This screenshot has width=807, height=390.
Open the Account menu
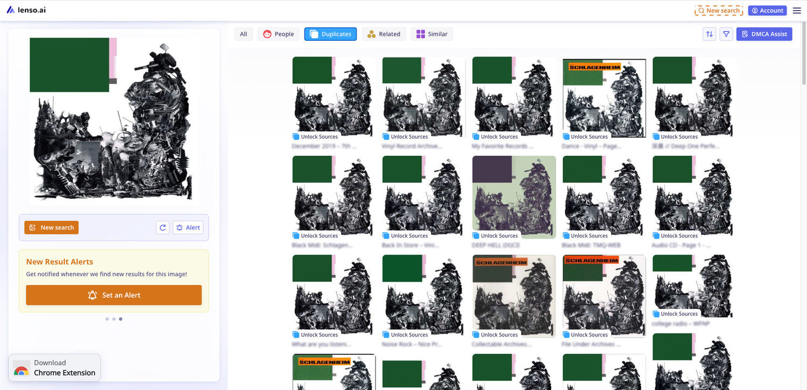point(767,10)
